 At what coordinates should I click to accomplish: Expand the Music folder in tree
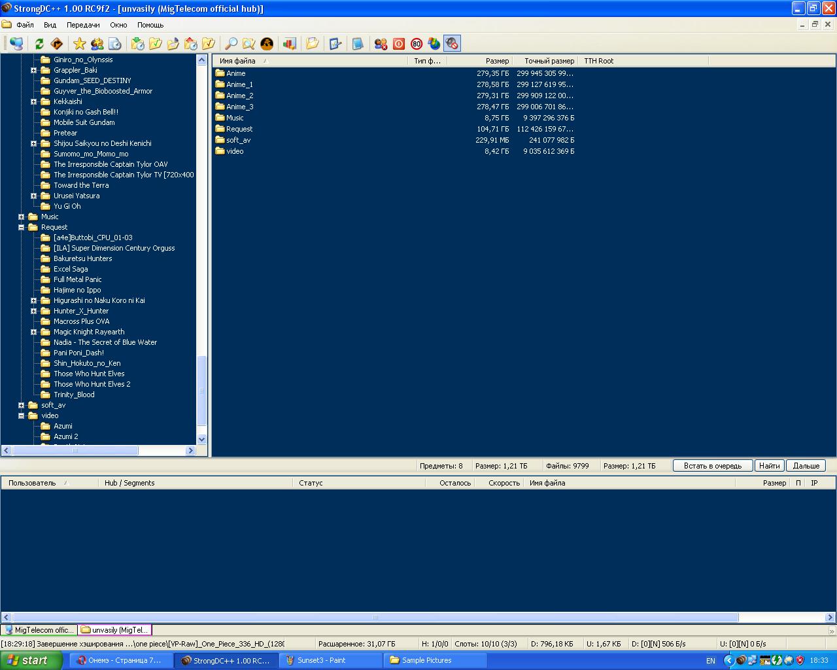click(21, 217)
